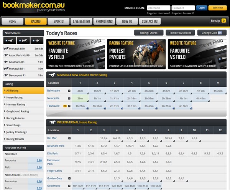Screen dimensions: 230x190
Task: Click the horse icon beside Ascot Park Nz R9
Action: click(6, 55)
